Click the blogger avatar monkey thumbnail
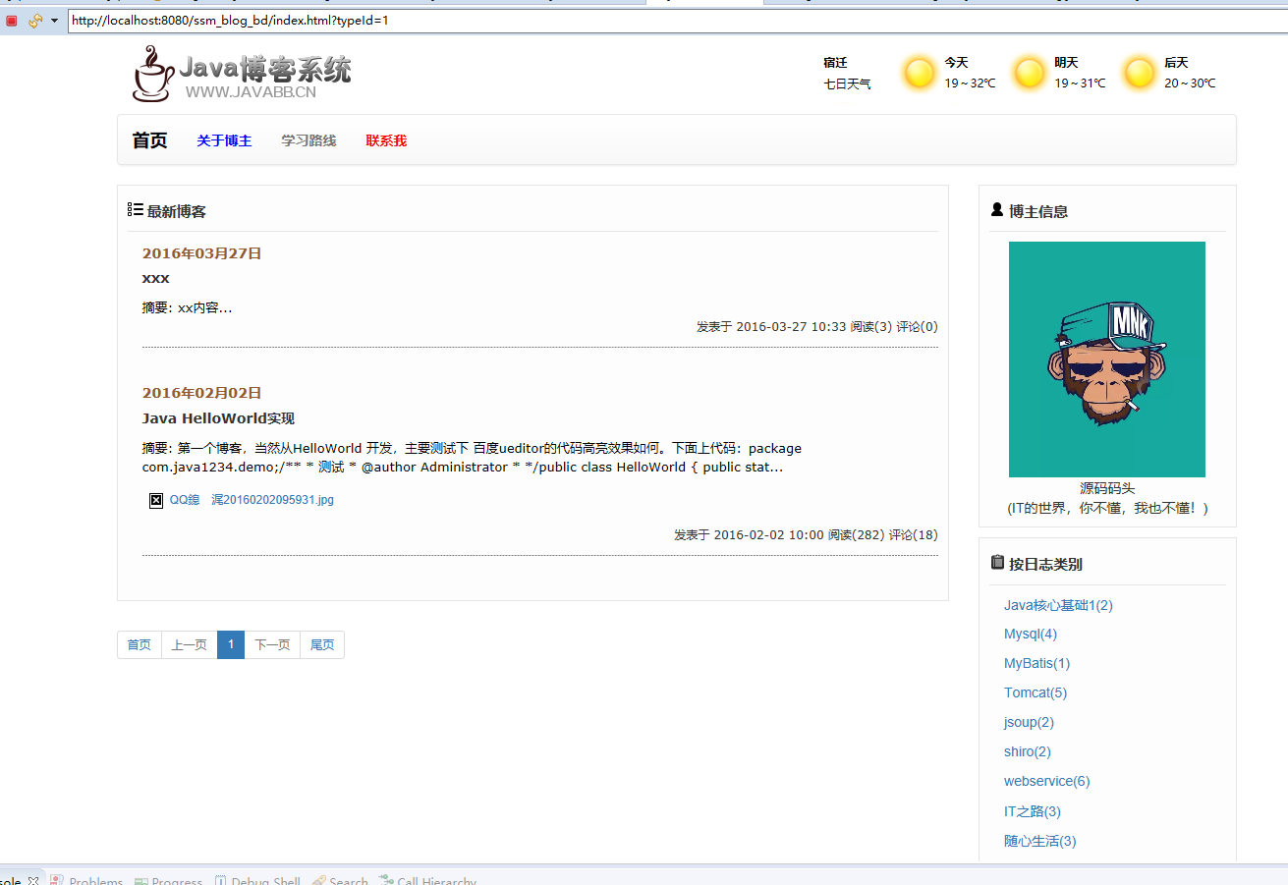Screen dimensions: 1288x885 [1106, 360]
